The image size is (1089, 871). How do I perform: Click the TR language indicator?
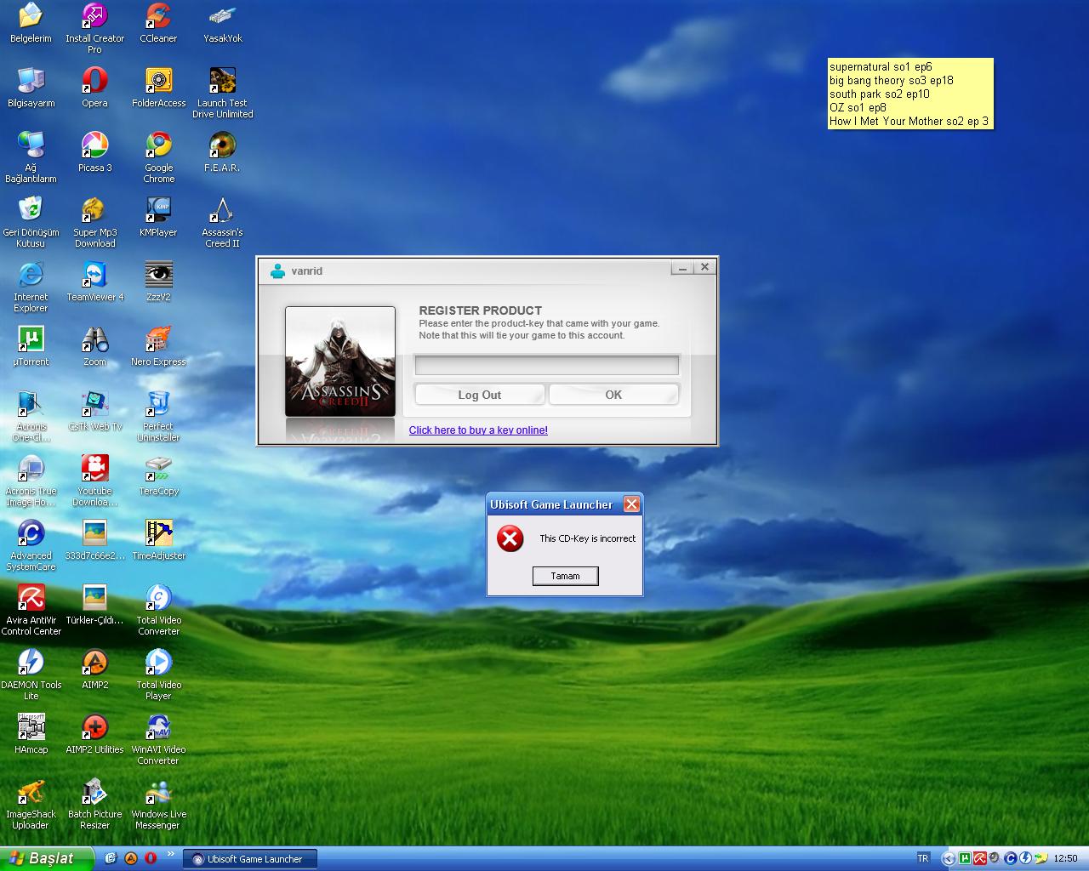[923, 858]
